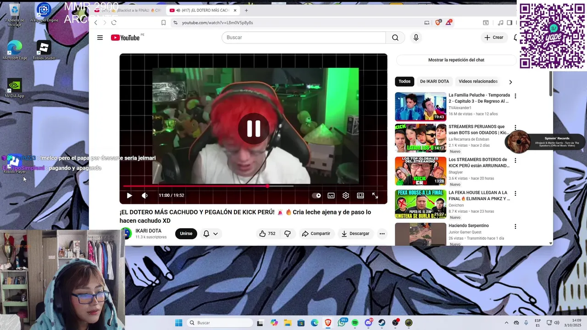Open the NVIDIA App desktop icon
Screen dimensions: 587x330
[x=14, y=88]
